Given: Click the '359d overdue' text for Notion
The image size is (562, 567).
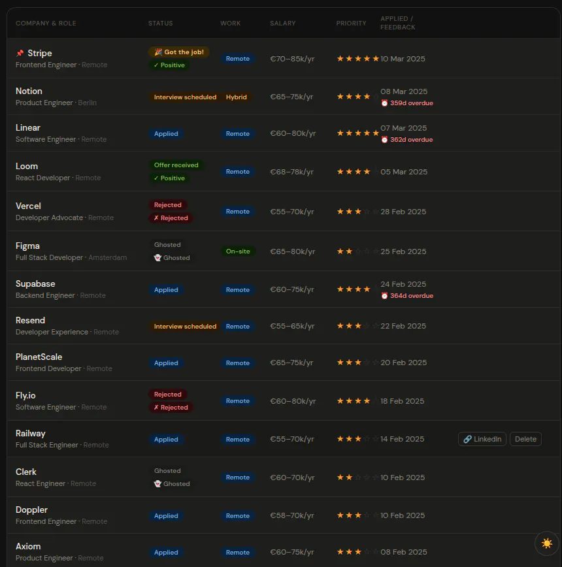Looking at the screenshot, I should (412, 103).
